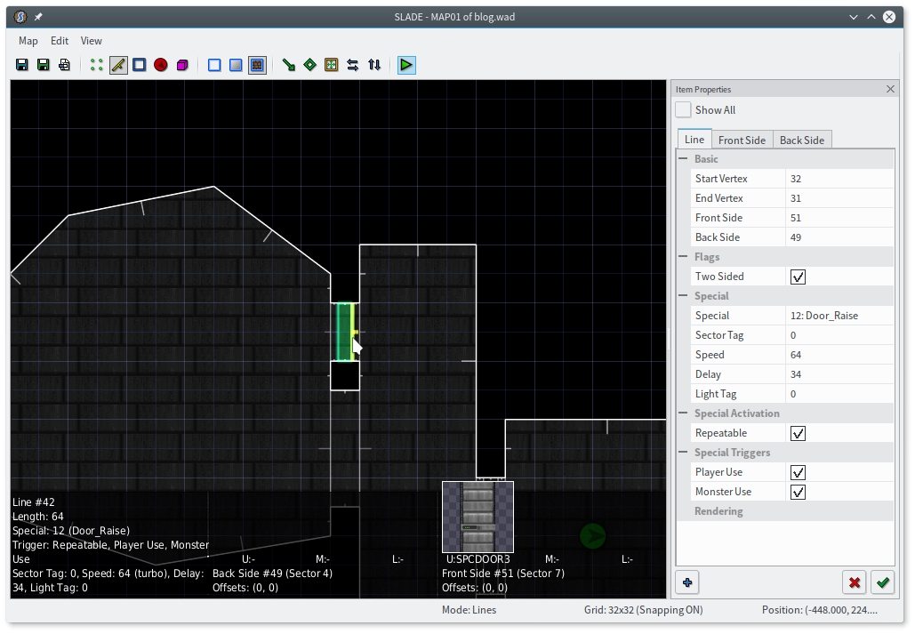Edit the Back Side value 49
Image resolution: width=915 pixels, height=634 pixels.
tap(839, 237)
